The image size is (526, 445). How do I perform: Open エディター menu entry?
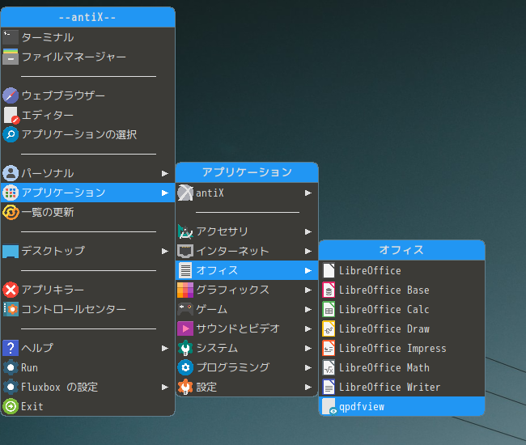point(88,115)
